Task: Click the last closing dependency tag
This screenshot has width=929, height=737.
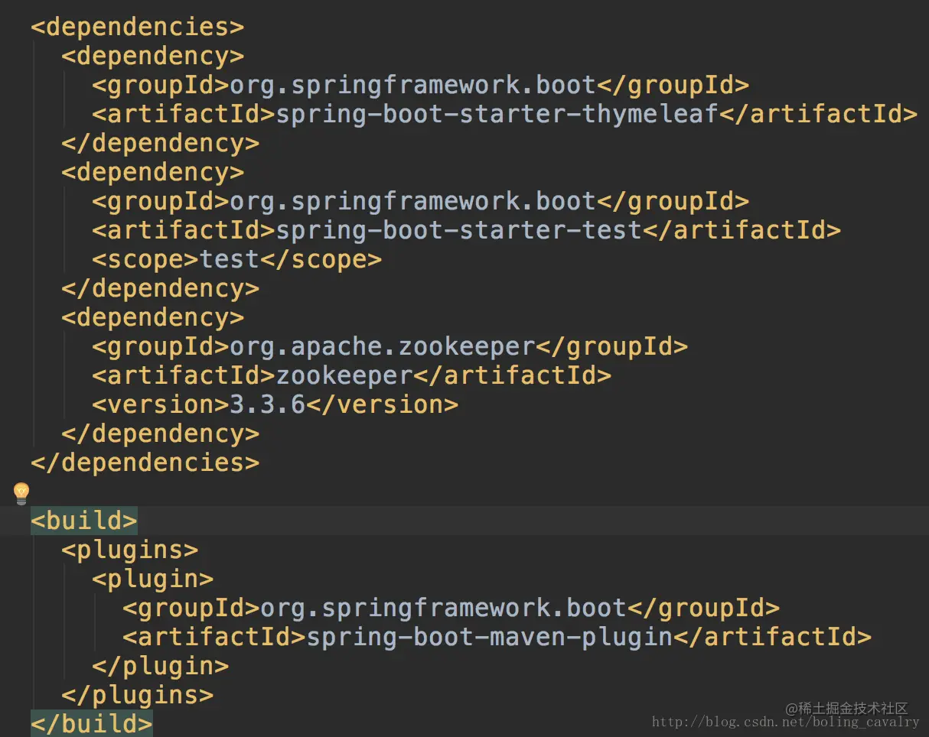Action: [x=161, y=433]
